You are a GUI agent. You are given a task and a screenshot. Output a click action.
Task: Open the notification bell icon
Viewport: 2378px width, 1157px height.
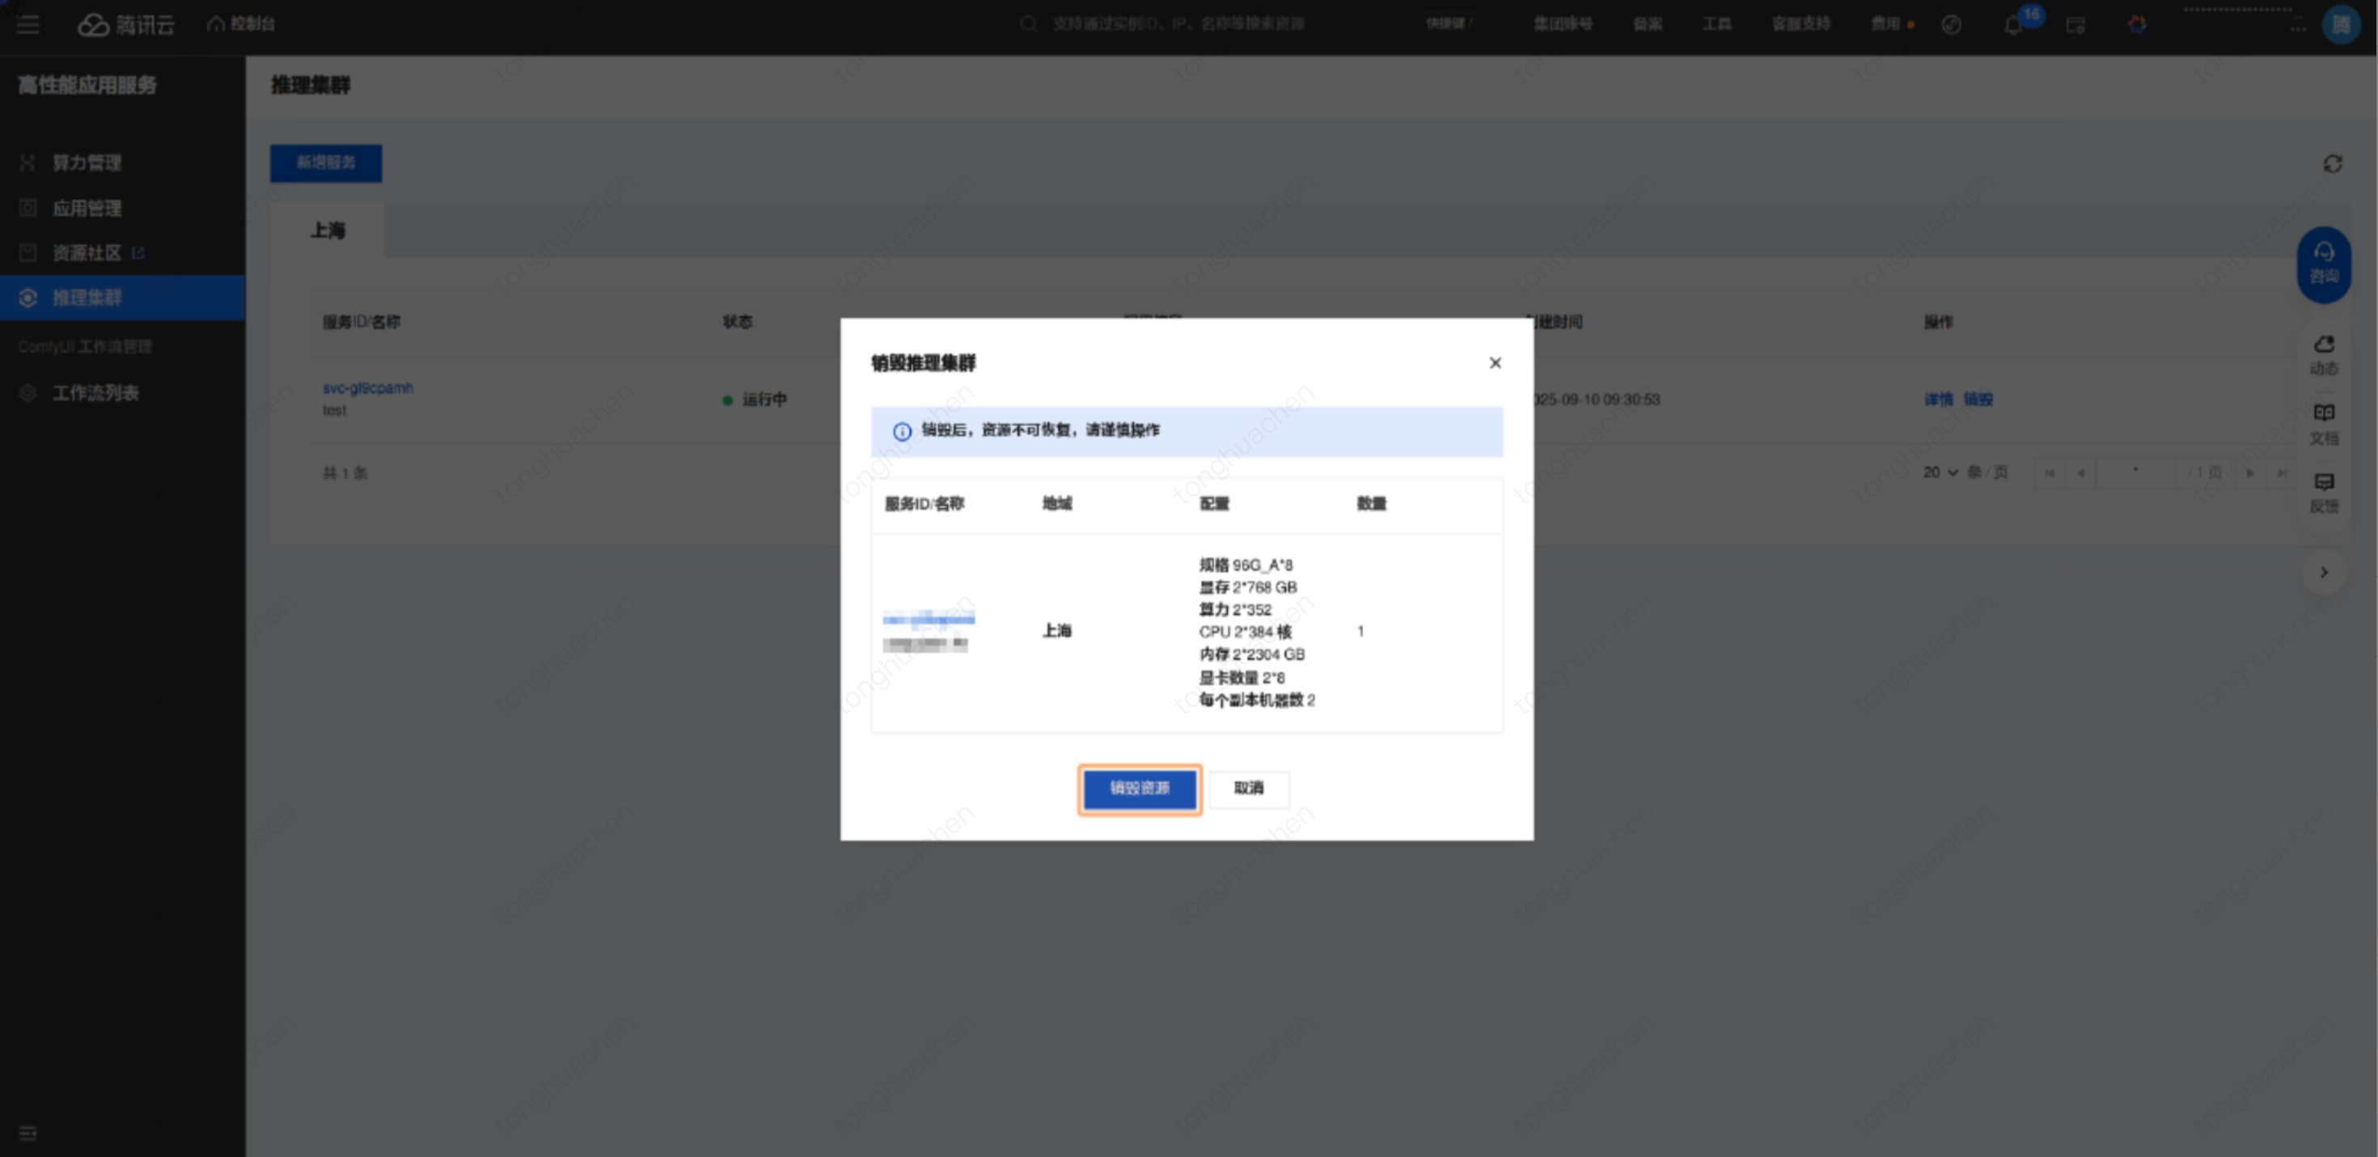click(2013, 25)
